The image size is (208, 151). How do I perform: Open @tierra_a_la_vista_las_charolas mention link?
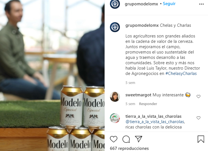point(155,122)
